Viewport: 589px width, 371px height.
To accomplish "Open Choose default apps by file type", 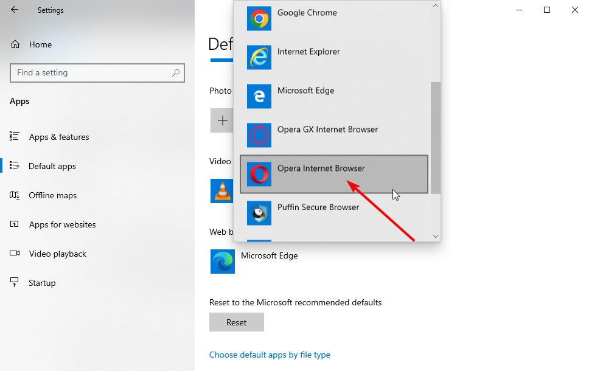I will [x=270, y=355].
